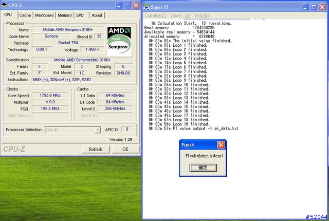Close the Super PI window
The height and width of the screenshot is (221, 329).
tap(322, 7)
